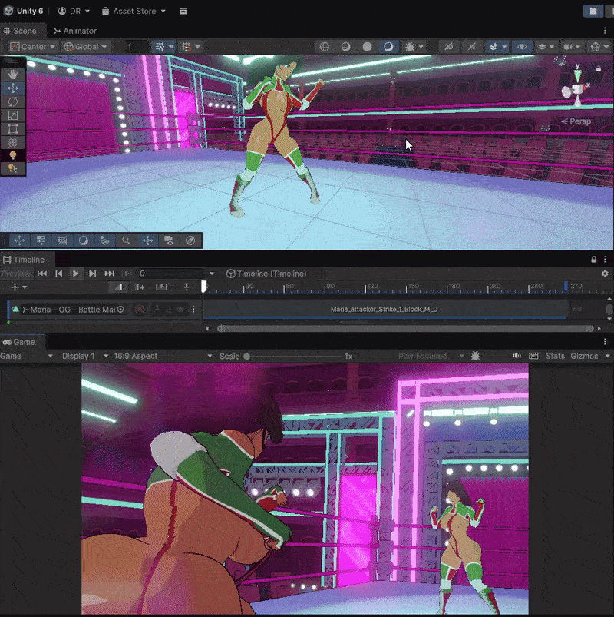Viewport: 614px width, 617px height.
Task: Click the Scene orientation gizmo Y axis cone
Action: coord(577,75)
